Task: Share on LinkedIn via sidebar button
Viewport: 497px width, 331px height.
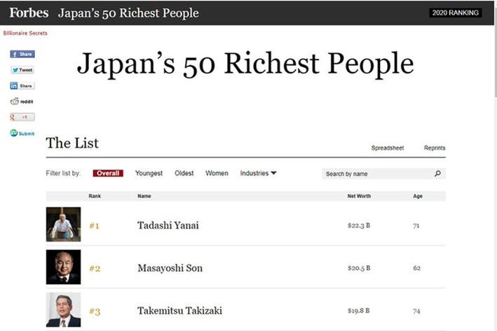Action: pos(22,85)
